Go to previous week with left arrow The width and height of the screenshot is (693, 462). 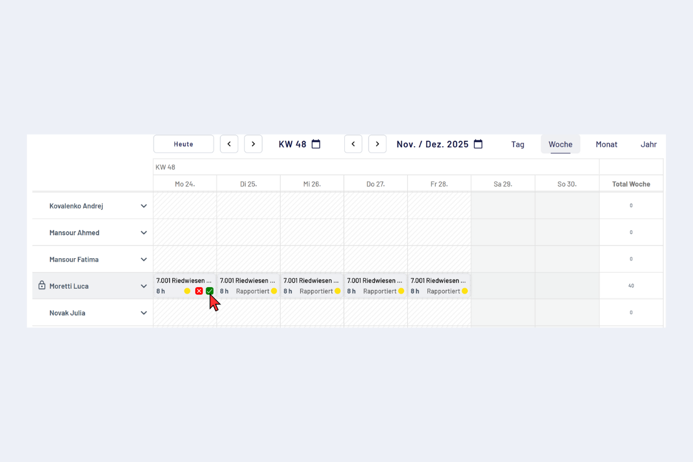pyautogui.click(x=229, y=144)
